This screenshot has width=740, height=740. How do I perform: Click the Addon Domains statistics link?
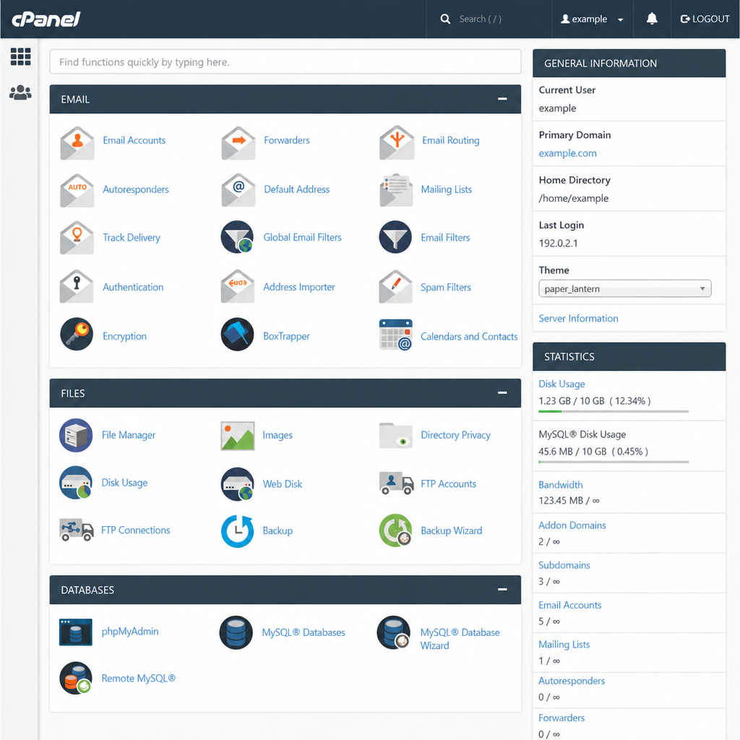[x=572, y=525]
